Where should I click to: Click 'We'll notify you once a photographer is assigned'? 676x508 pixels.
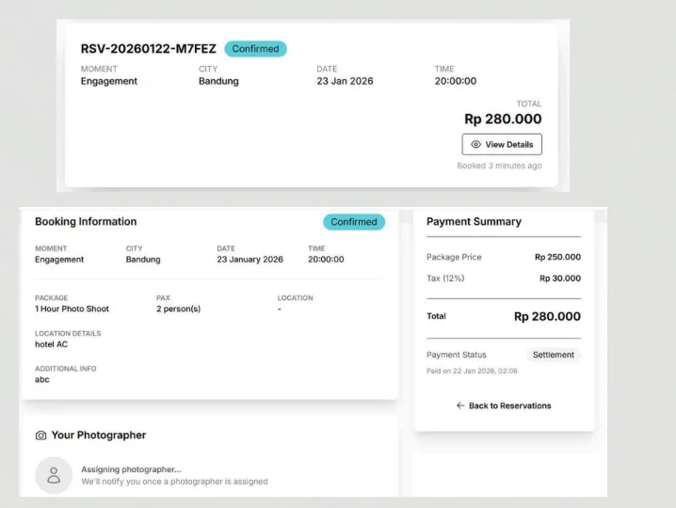[x=174, y=482]
